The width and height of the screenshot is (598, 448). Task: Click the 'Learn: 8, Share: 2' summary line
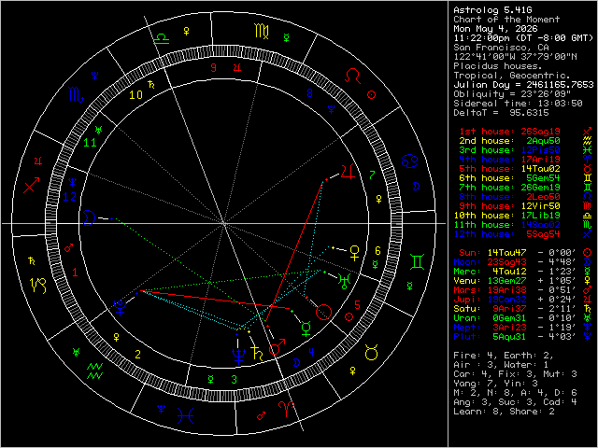tap(504, 412)
